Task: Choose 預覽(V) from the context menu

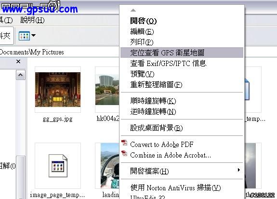Action: (x=182, y=74)
